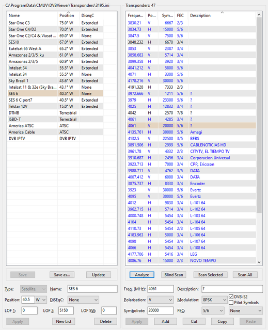Open the DiSEqC dropdown set to None
268x330 pixels.
83,300
